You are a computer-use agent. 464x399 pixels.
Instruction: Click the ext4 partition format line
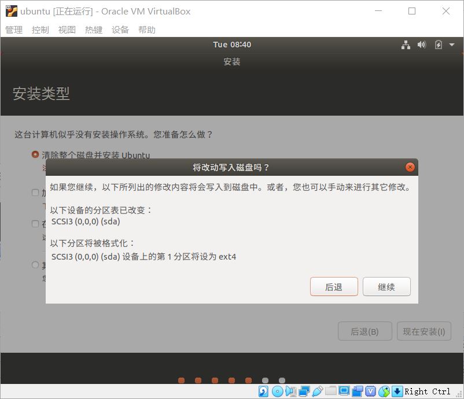coord(143,256)
